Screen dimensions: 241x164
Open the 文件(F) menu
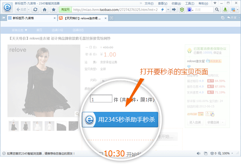149,3
